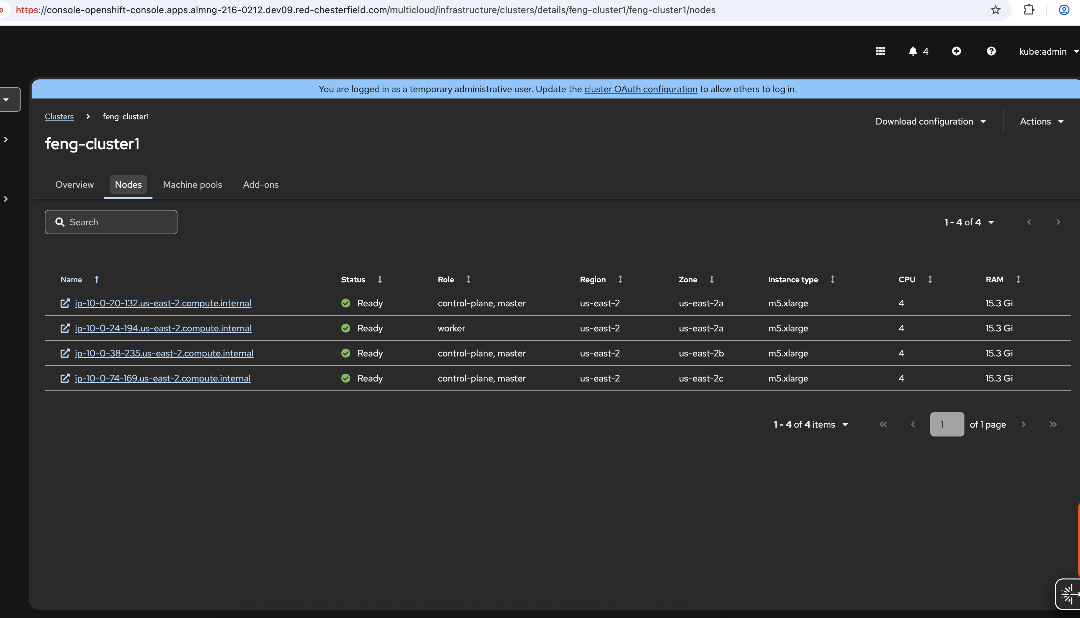Click external link icon for ip-10-0-20-132 node
Screen dimensions: 1080x618
pos(65,303)
